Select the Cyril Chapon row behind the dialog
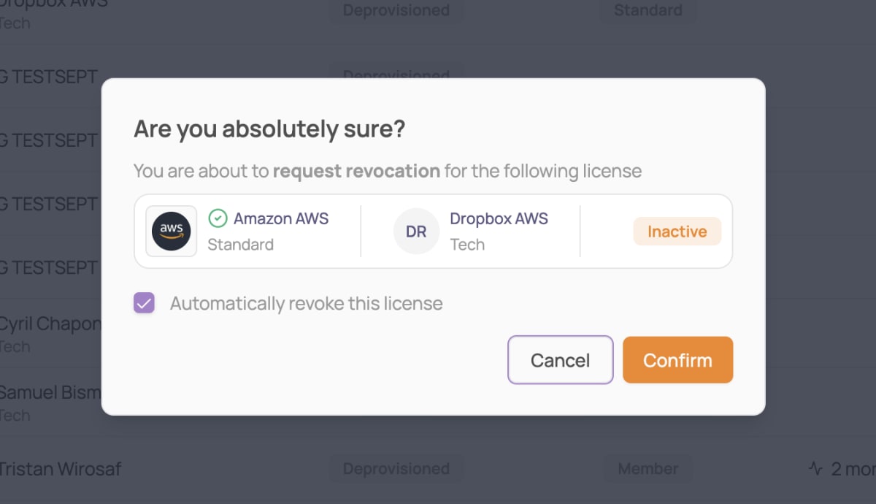Screen dimensions: 876x504 point(50,334)
